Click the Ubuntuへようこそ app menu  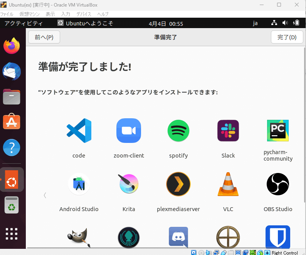(x=86, y=23)
